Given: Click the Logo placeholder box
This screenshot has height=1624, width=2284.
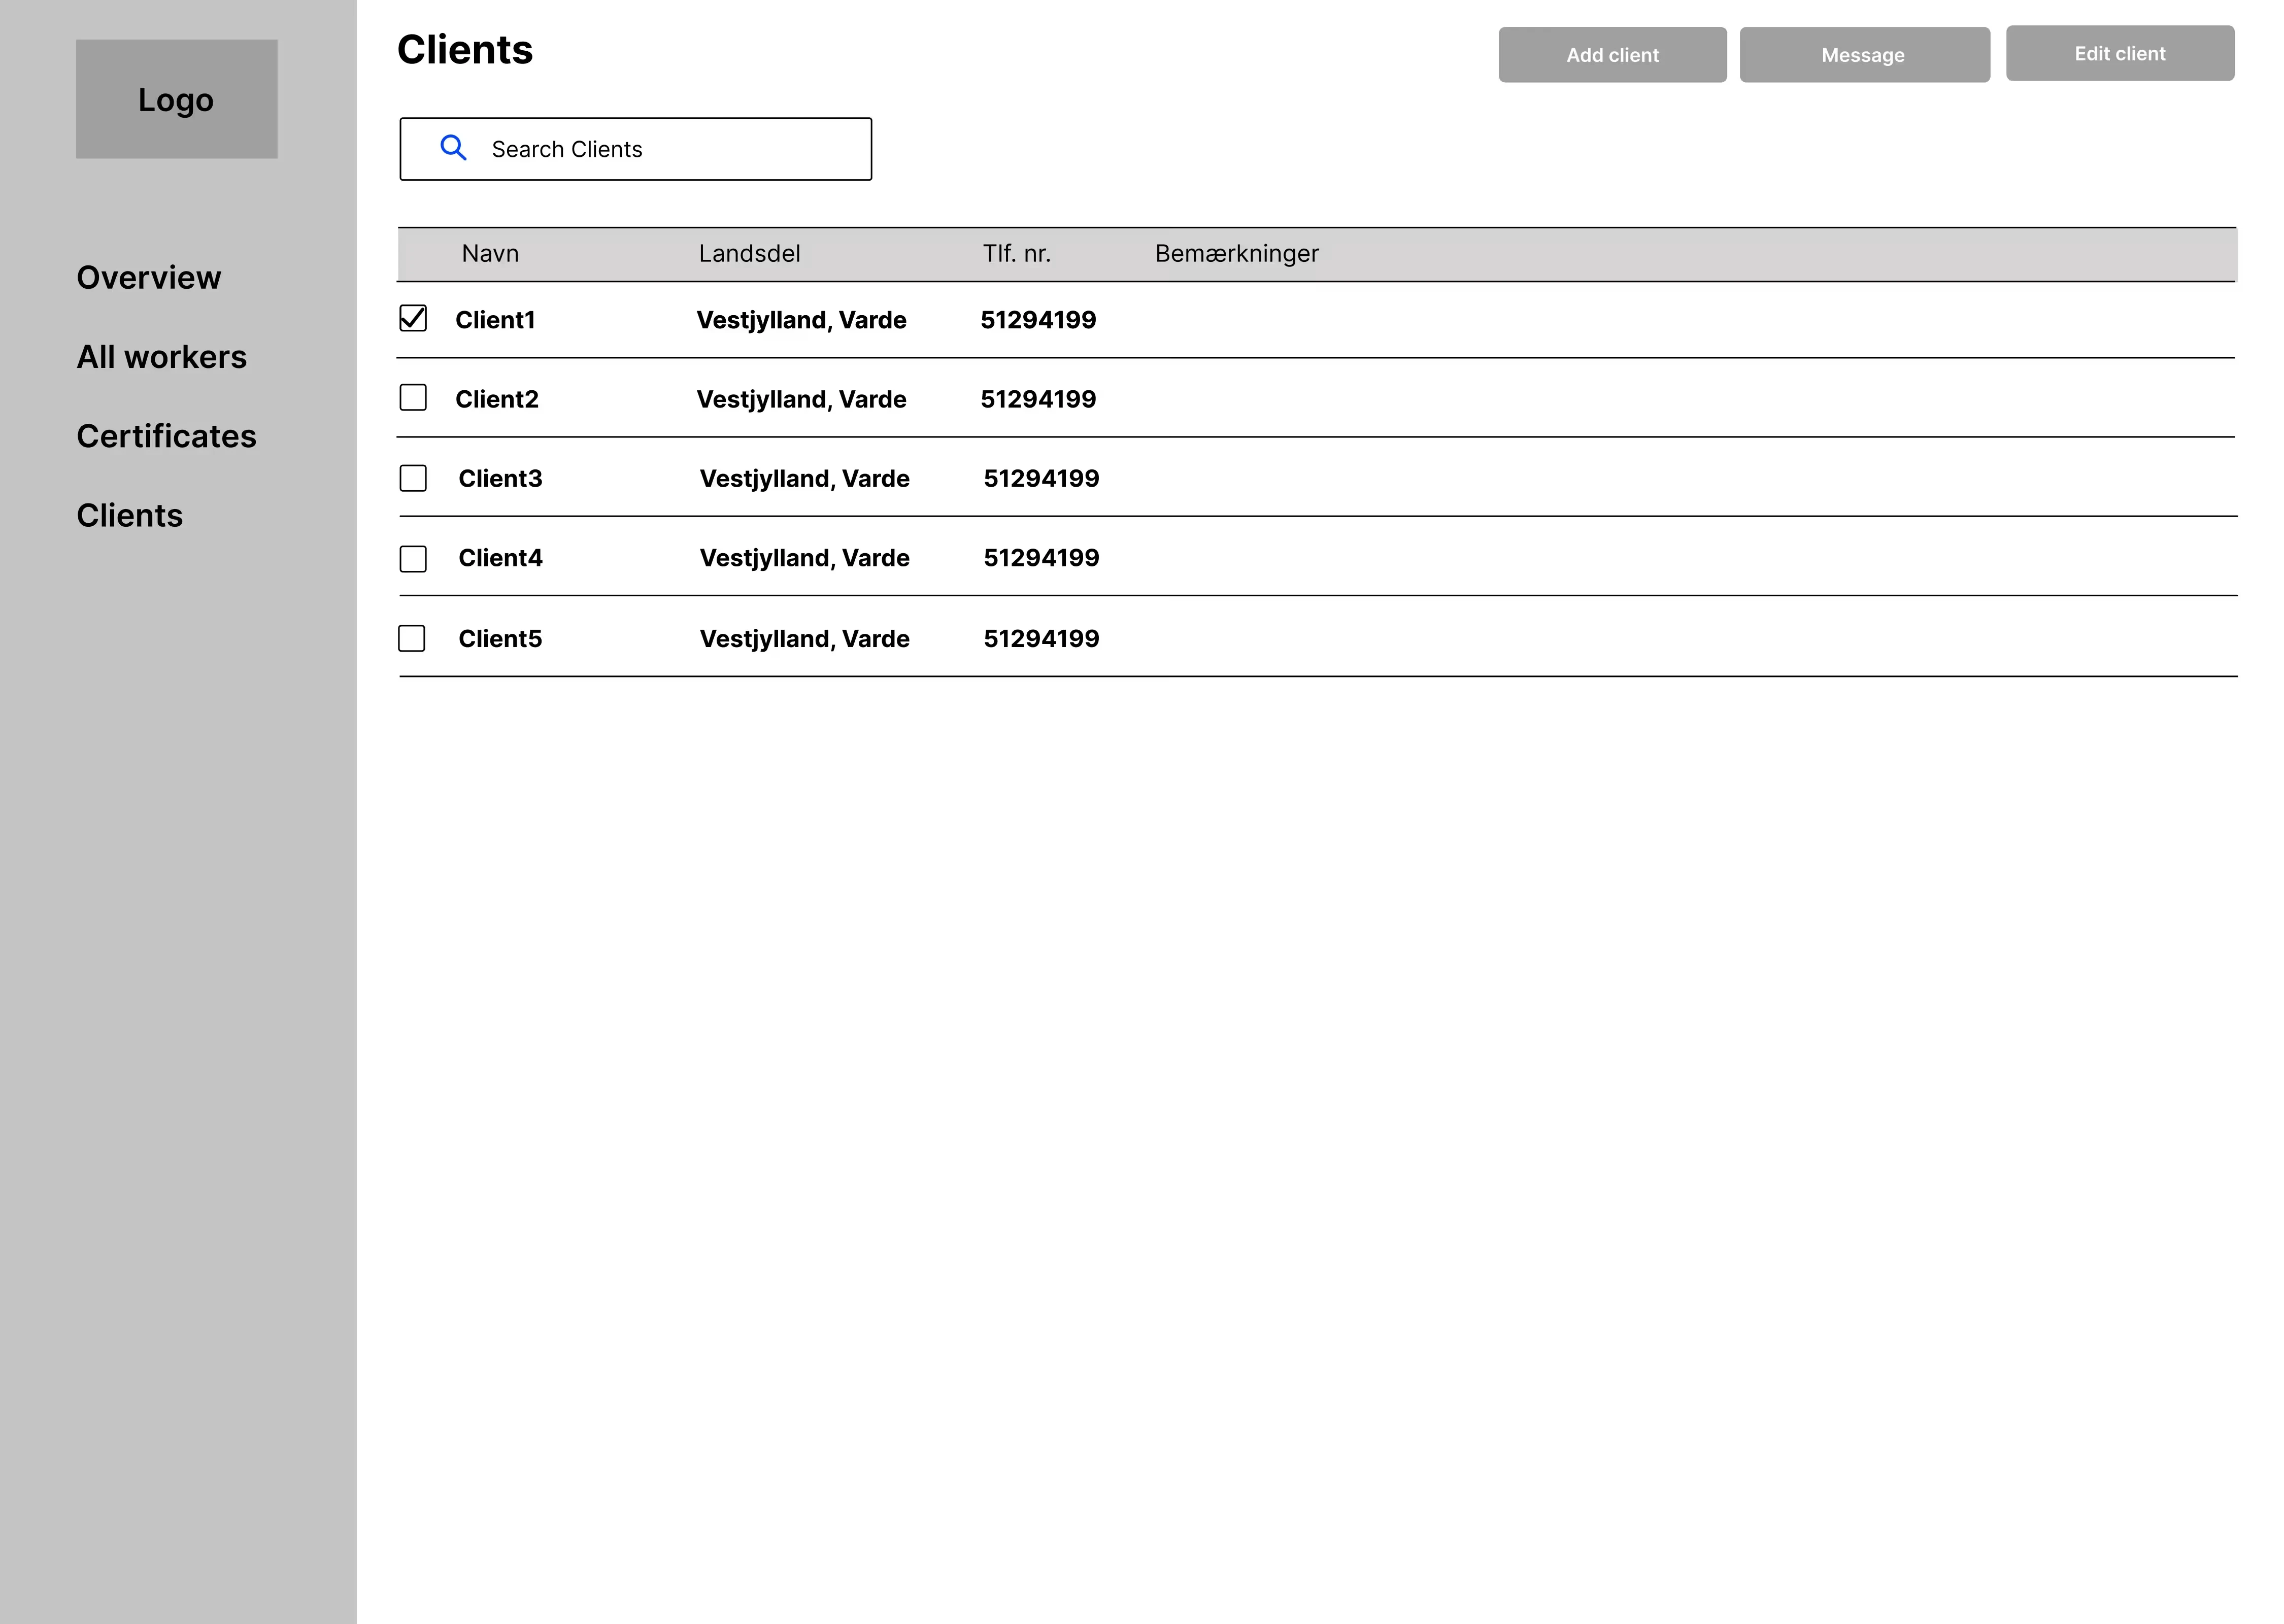Looking at the screenshot, I should point(176,99).
